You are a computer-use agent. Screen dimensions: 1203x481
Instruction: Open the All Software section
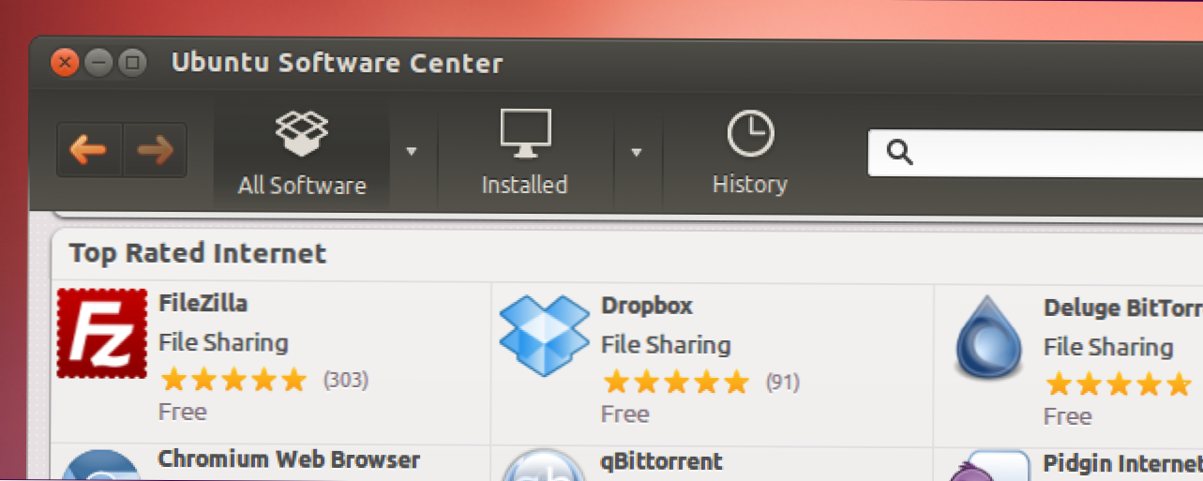pos(301,154)
